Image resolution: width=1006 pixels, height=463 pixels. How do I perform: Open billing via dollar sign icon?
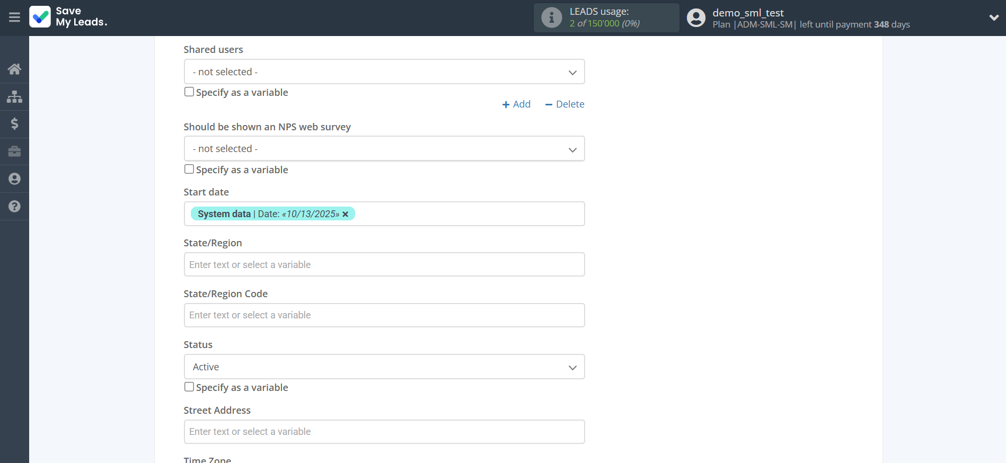(x=14, y=124)
